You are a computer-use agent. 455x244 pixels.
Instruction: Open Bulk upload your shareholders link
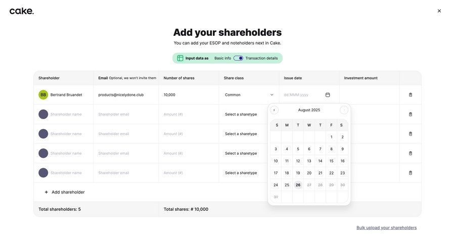coord(386,228)
